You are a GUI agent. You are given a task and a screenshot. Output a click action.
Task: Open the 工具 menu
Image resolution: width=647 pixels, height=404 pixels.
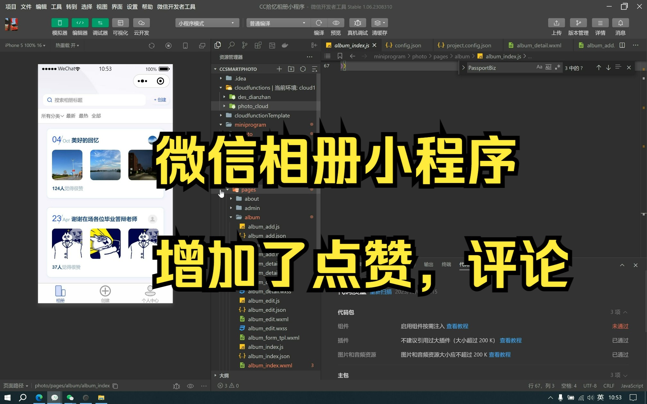(56, 7)
